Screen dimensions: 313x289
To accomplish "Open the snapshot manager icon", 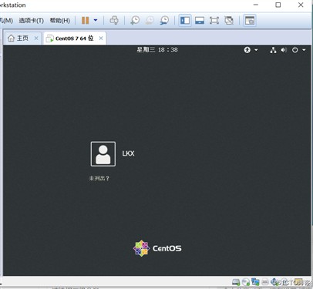I will [x=164, y=20].
